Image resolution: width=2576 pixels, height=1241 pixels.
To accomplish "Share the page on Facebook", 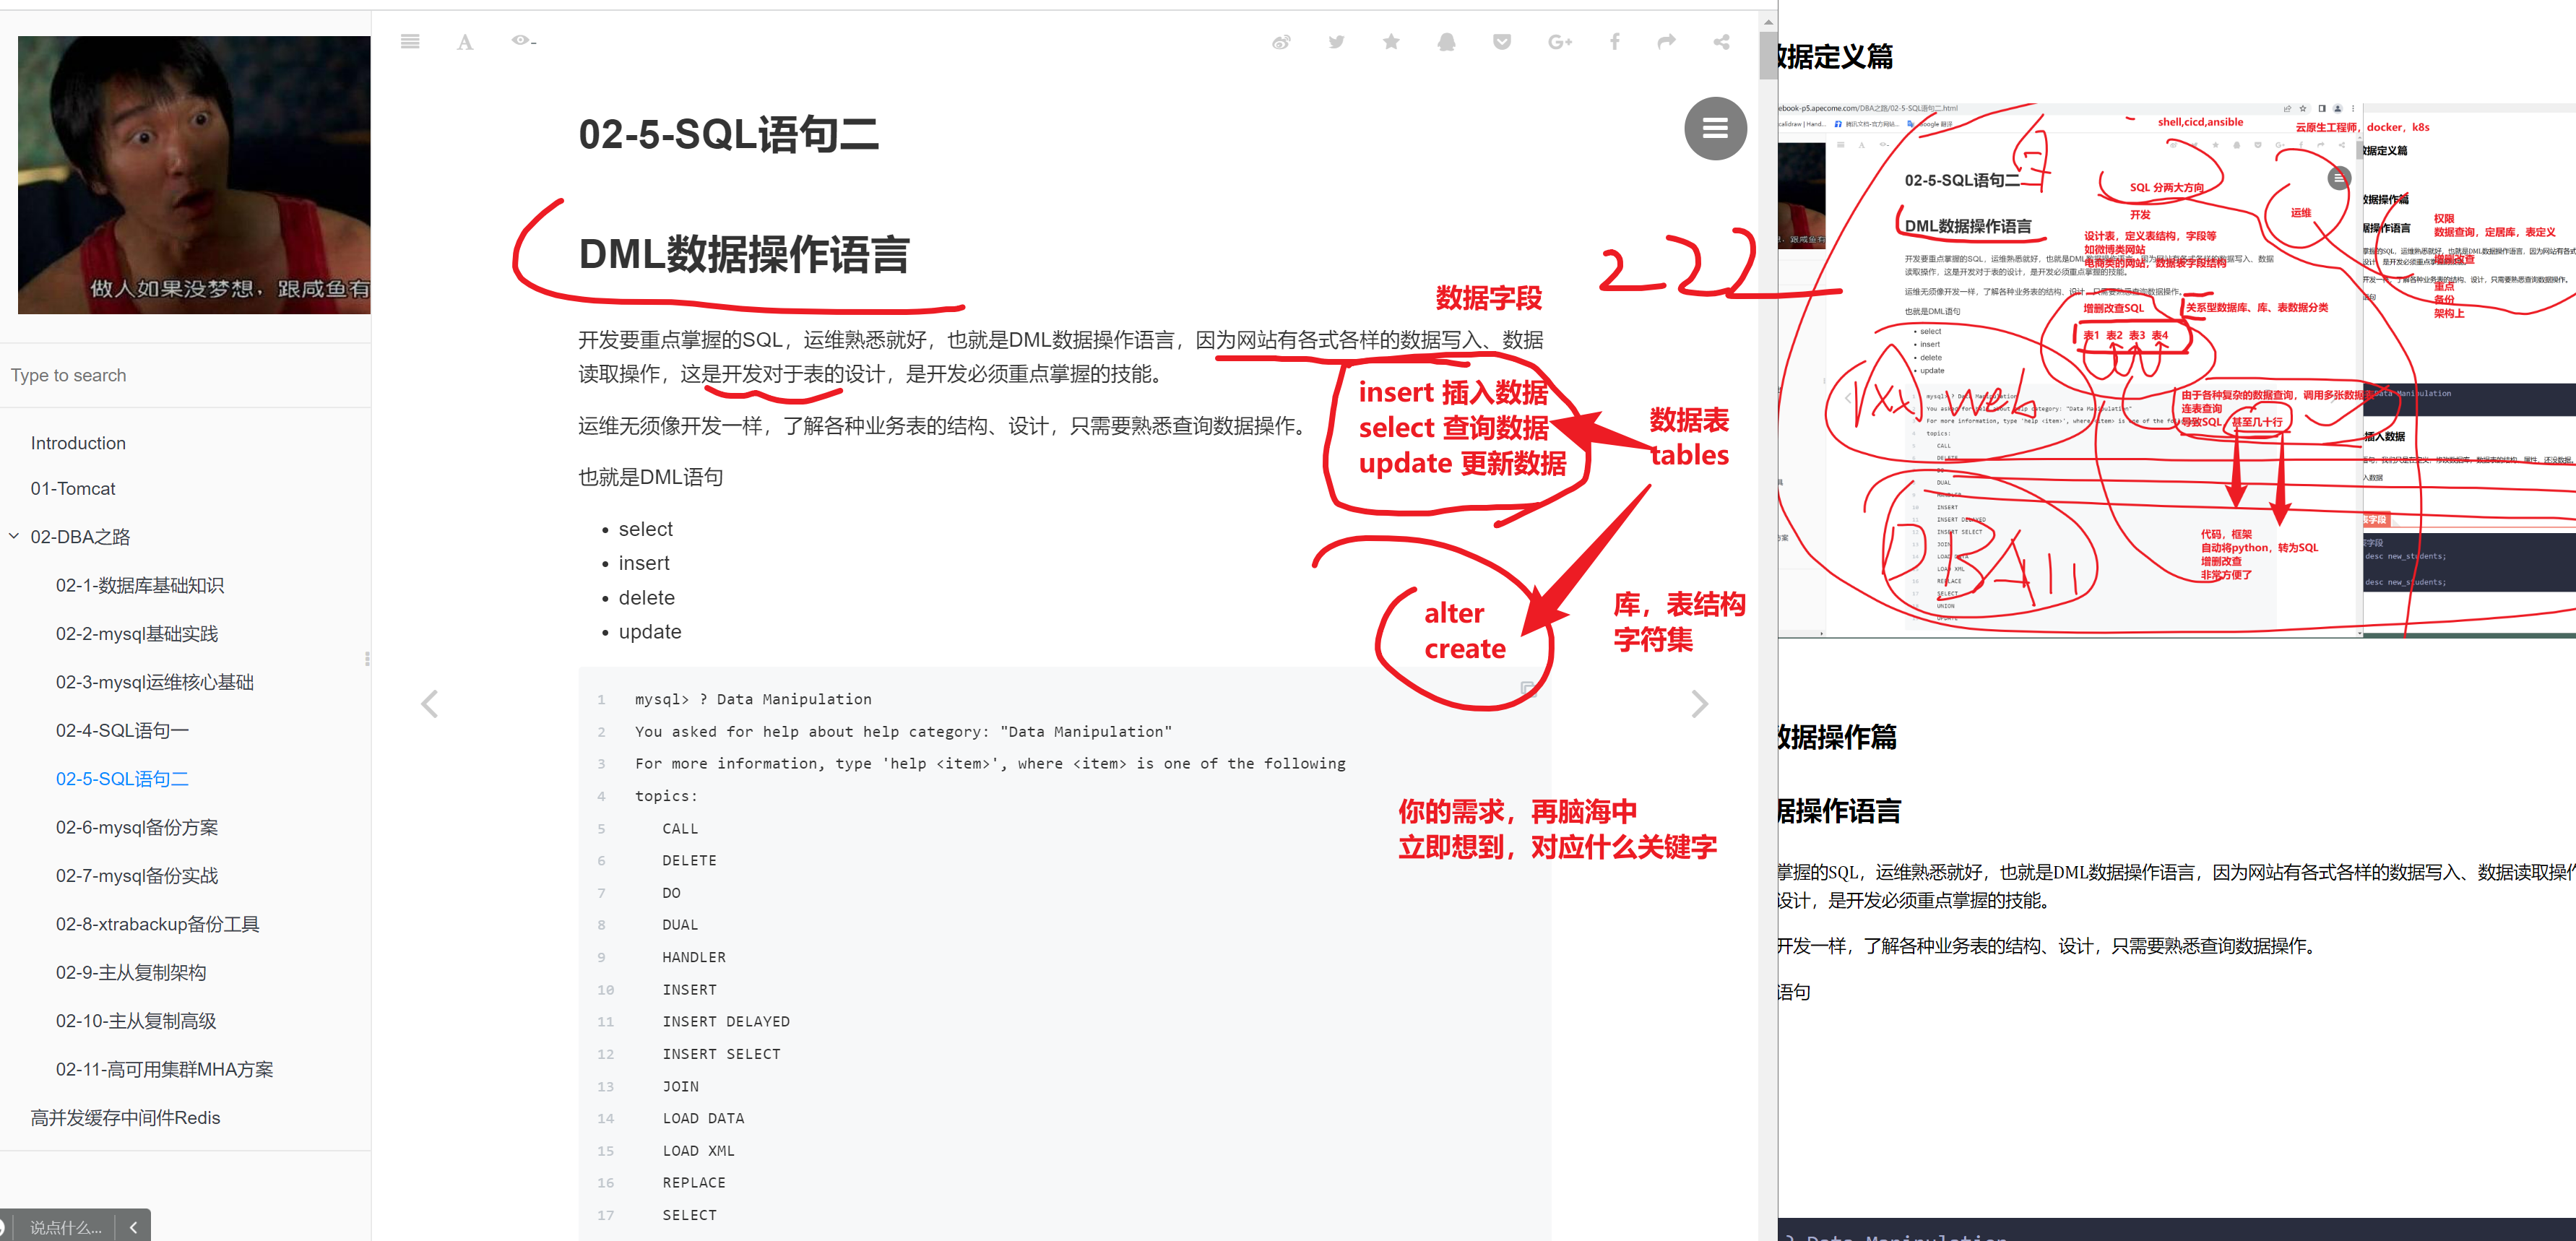I will tap(1614, 42).
